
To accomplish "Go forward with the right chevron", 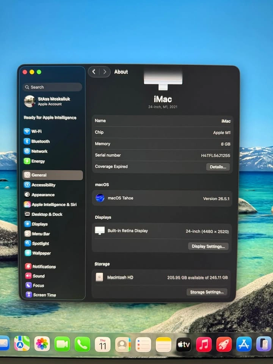I will [x=105, y=72].
